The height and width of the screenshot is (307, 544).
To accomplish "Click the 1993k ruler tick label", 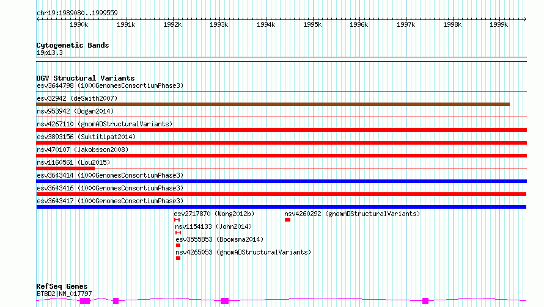I will click(219, 25).
